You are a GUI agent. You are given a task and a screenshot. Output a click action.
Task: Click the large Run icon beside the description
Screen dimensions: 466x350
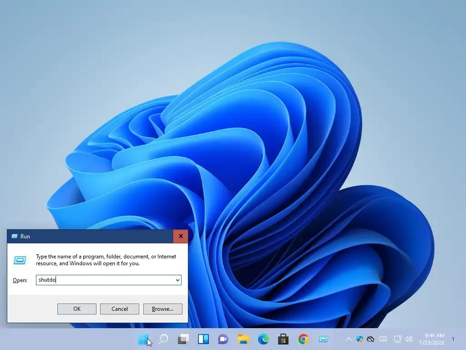(x=20, y=260)
